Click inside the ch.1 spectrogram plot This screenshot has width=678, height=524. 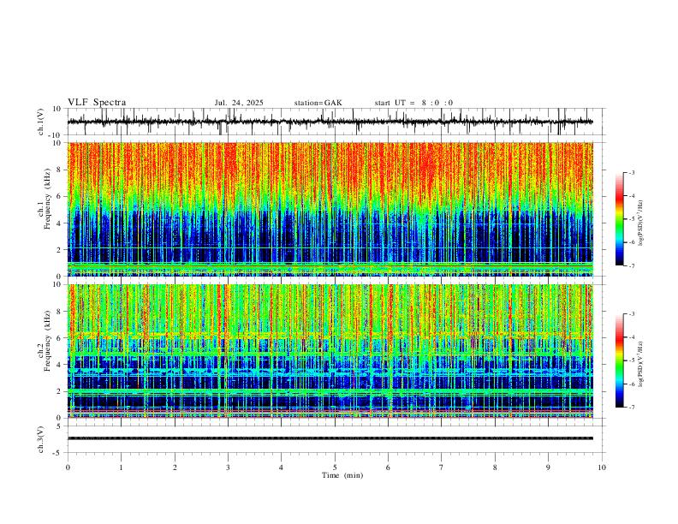330,209
